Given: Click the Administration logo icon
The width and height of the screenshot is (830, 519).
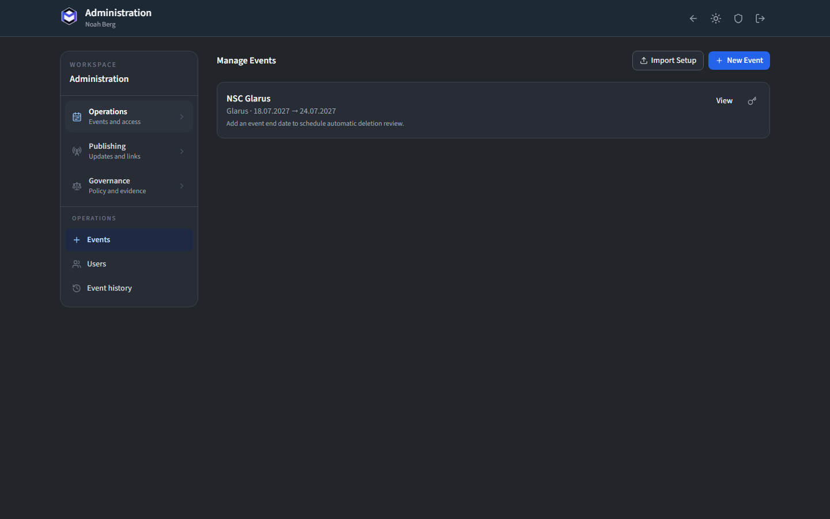Looking at the screenshot, I should pyautogui.click(x=69, y=17).
